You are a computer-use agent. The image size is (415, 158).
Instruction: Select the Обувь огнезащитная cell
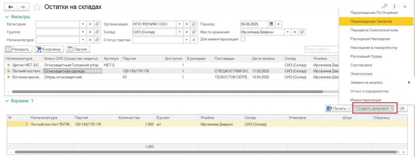(72, 77)
